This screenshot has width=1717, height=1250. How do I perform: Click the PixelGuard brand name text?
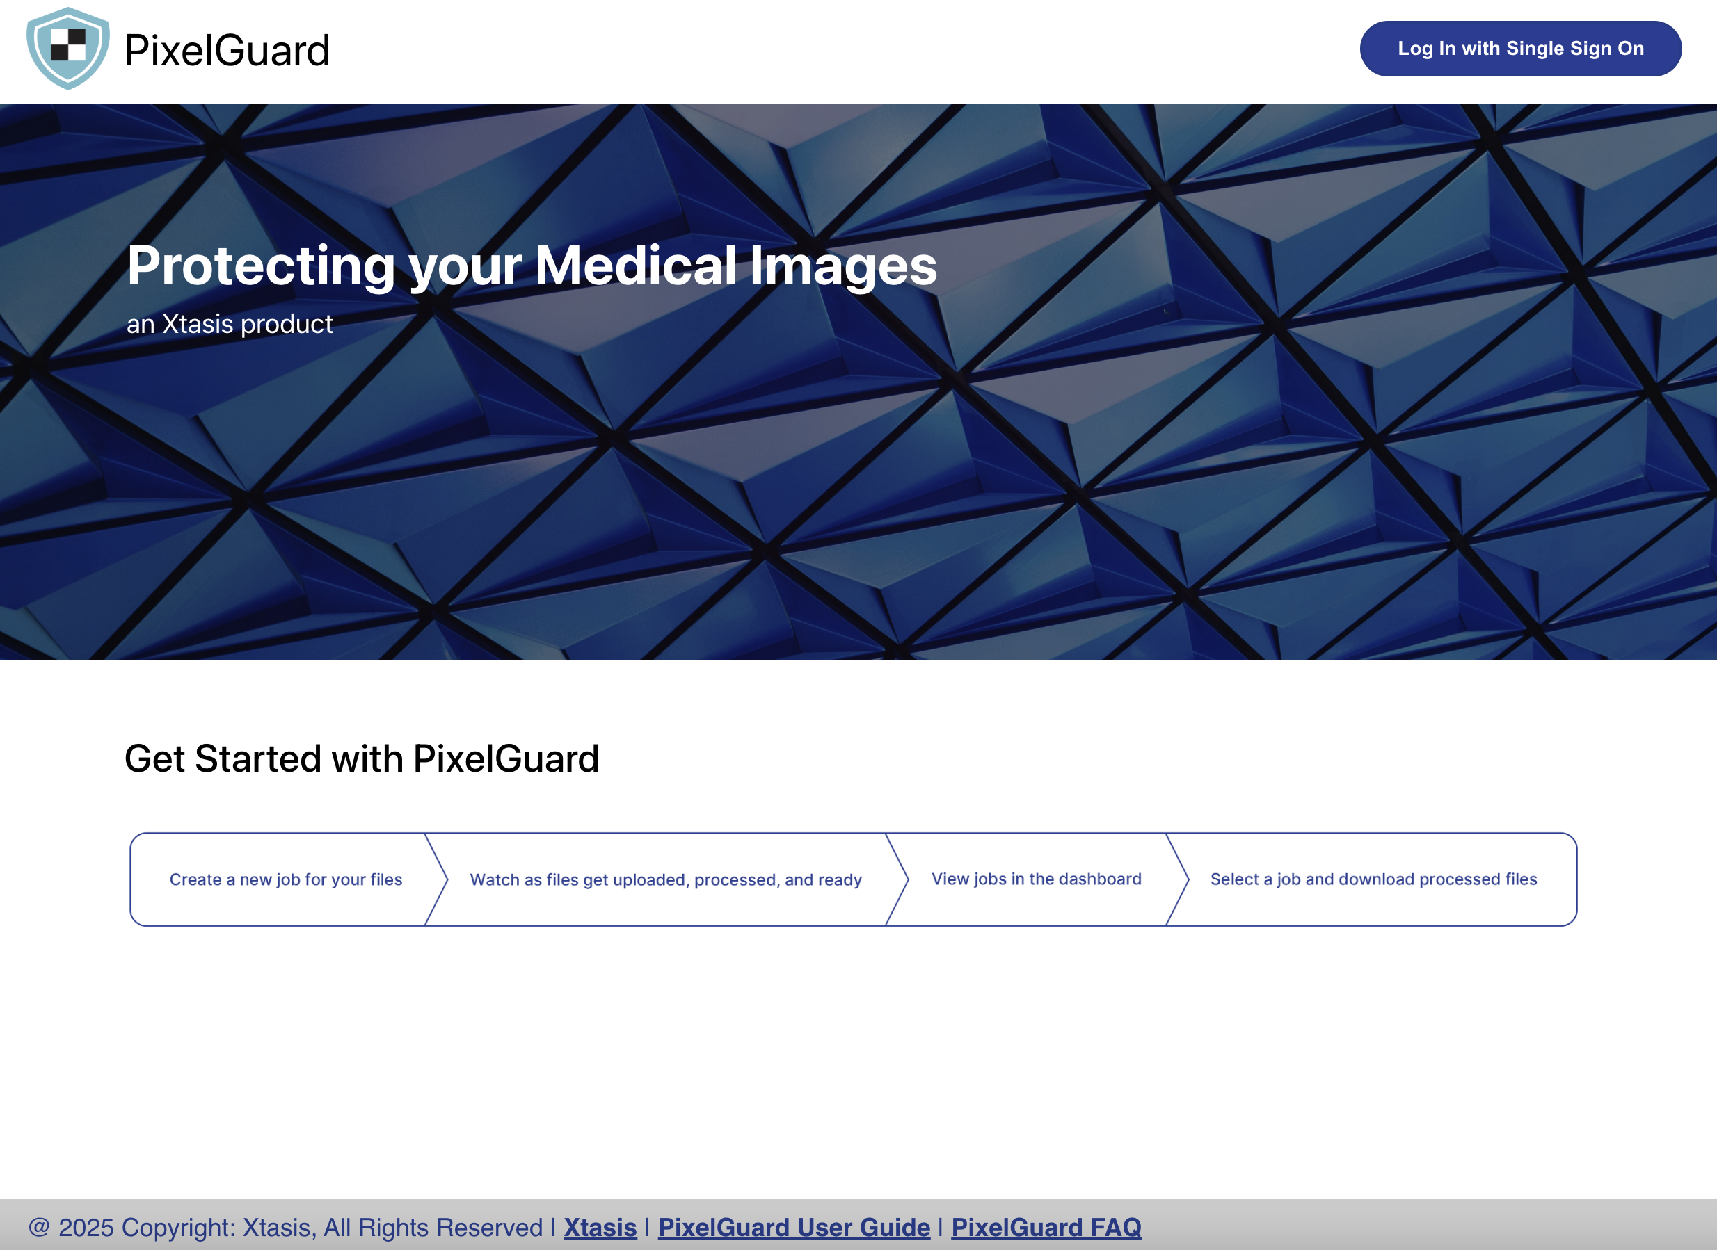coord(227,51)
